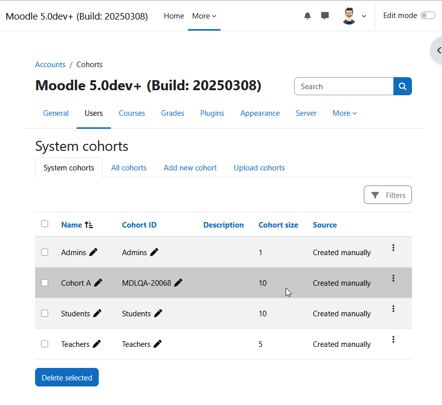Screen dimensions: 442x405
Task: Switch to the Appearance tab
Action: [x=260, y=113]
